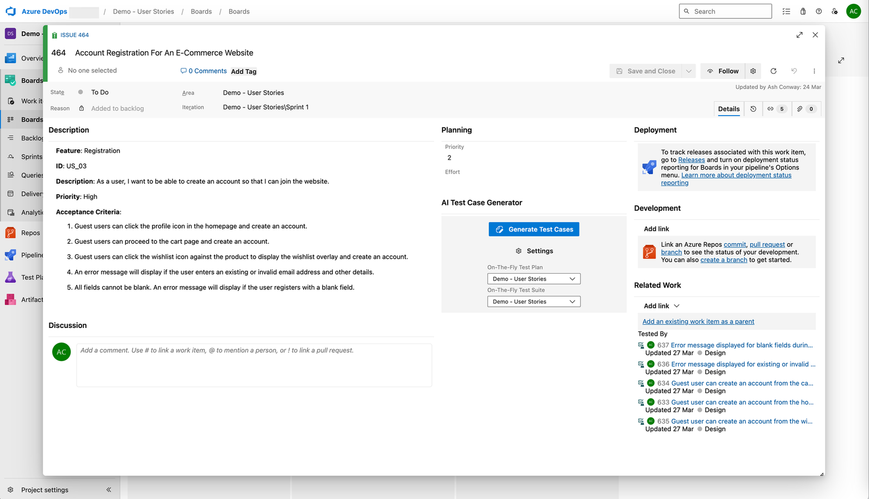Open the Artifacts section

(24, 299)
